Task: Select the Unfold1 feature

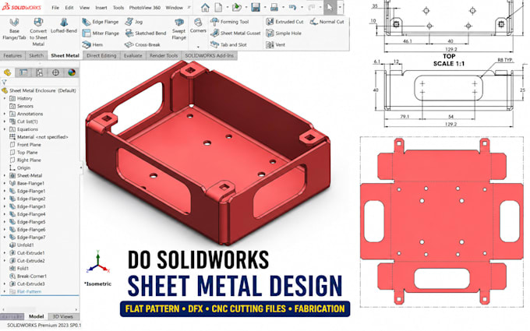Action: pos(22,245)
